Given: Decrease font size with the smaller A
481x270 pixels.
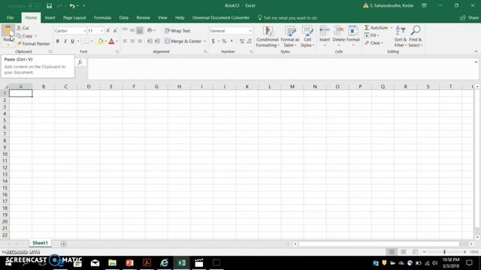Looking at the screenshot, I should (x=115, y=31).
